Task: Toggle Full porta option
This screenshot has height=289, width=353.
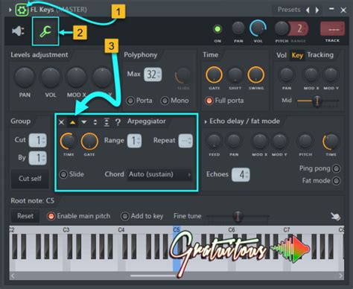Action: (209, 101)
